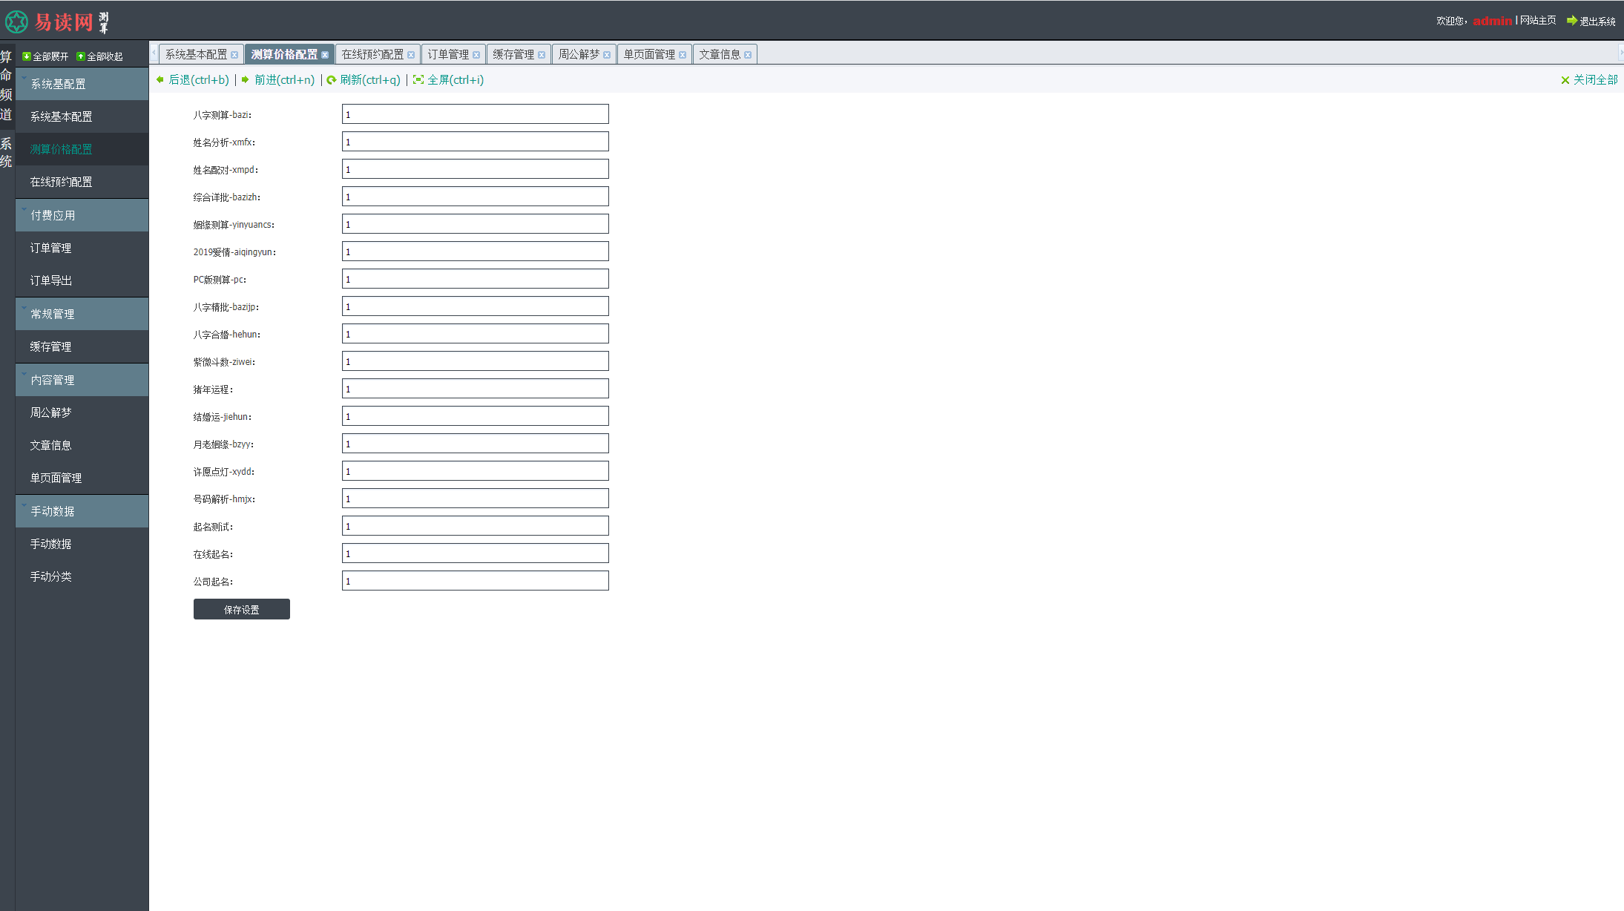Click the refresh icon (刷新)
The width and height of the screenshot is (1624, 911).
click(332, 80)
